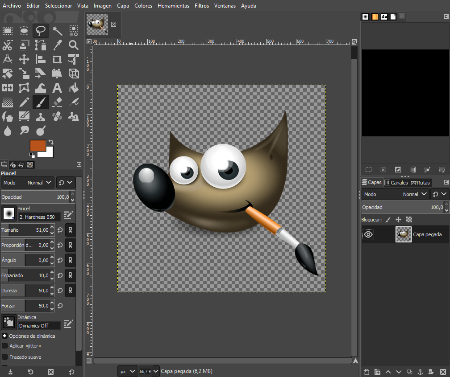Select the Crop tool

coord(57,59)
